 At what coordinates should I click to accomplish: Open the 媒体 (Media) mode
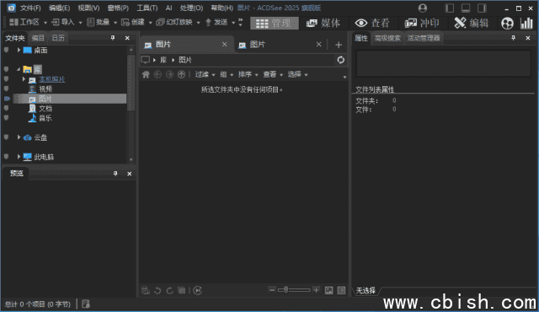click(x=323, y=23)
